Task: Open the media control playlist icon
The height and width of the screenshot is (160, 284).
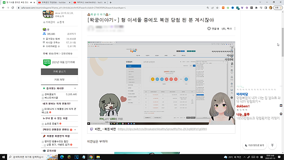Action: coord(261,7)
